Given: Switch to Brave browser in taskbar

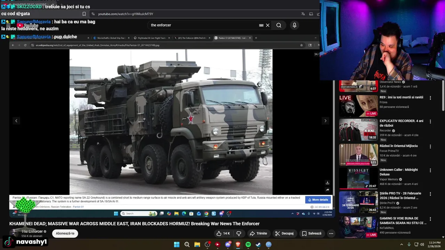Looking at the screenshot, I should pos(238,244).
